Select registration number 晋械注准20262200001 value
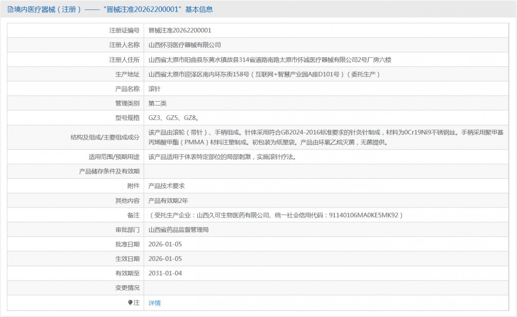Viewport: 517px width, 317px height. pos(180,31)
